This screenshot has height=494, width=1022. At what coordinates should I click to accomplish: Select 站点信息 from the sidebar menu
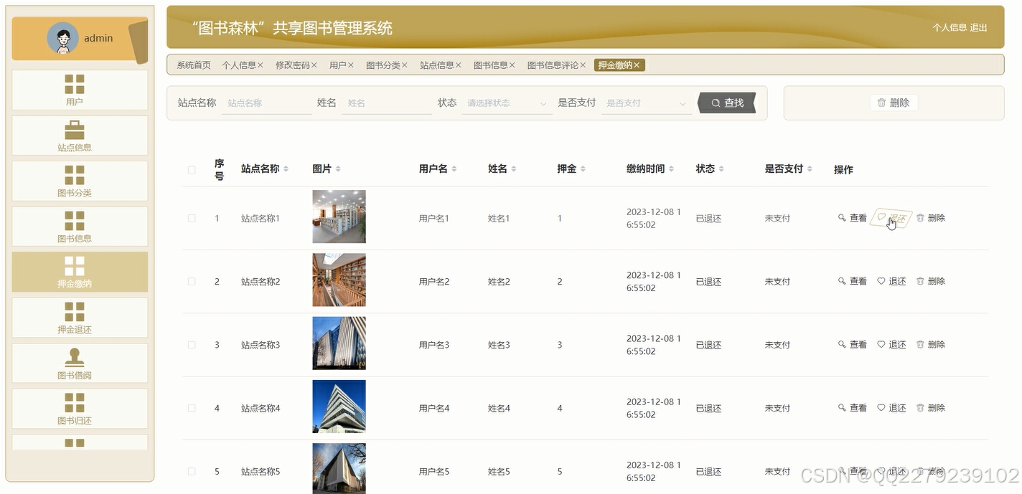79,136
